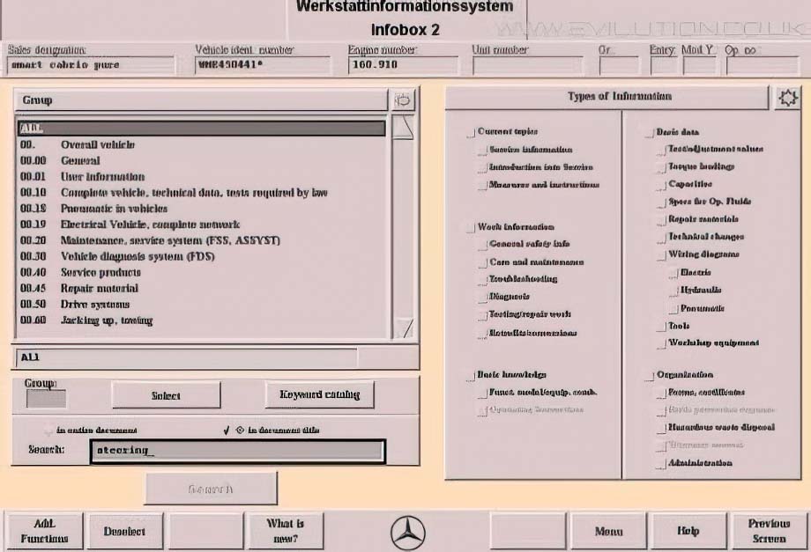Enable the Service information checkbox

pos(483,151)
